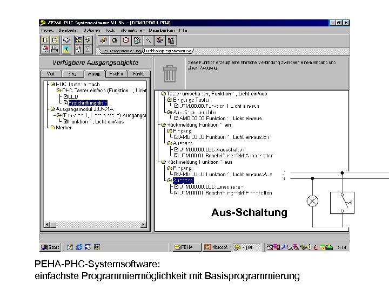This screenshot has height=291, width=389.
Task: Switch to the first tab left of Eing.
Action: point(51,74)
